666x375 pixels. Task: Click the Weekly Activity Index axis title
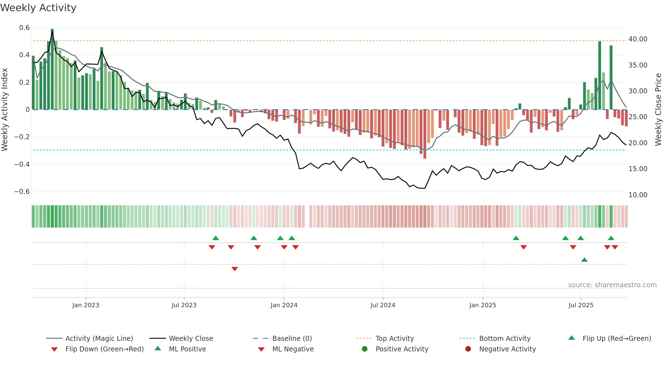click(x=4, y=109)
